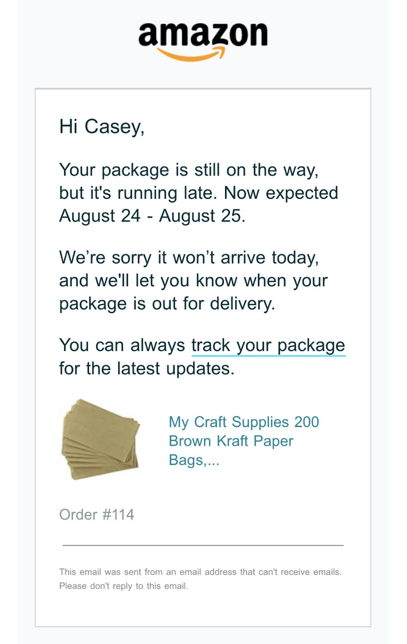Viewport: 407px width, 644px height.
Task: Click the 'We're sorry it won't arrive today' line
Action: [189, 258]
